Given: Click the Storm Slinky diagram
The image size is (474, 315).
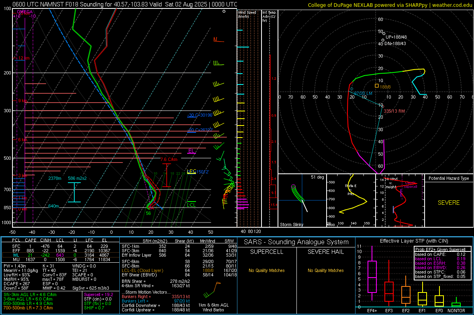Looking at the screenshot, I should click(x=302, y=200).
